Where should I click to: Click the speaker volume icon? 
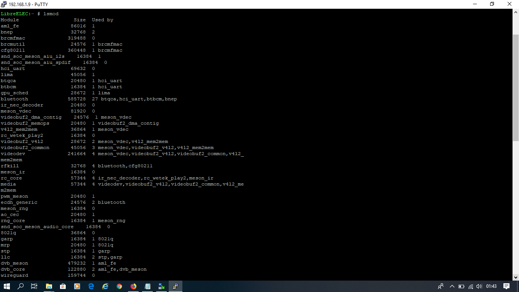pyautogui.click(x=479, y=286)
